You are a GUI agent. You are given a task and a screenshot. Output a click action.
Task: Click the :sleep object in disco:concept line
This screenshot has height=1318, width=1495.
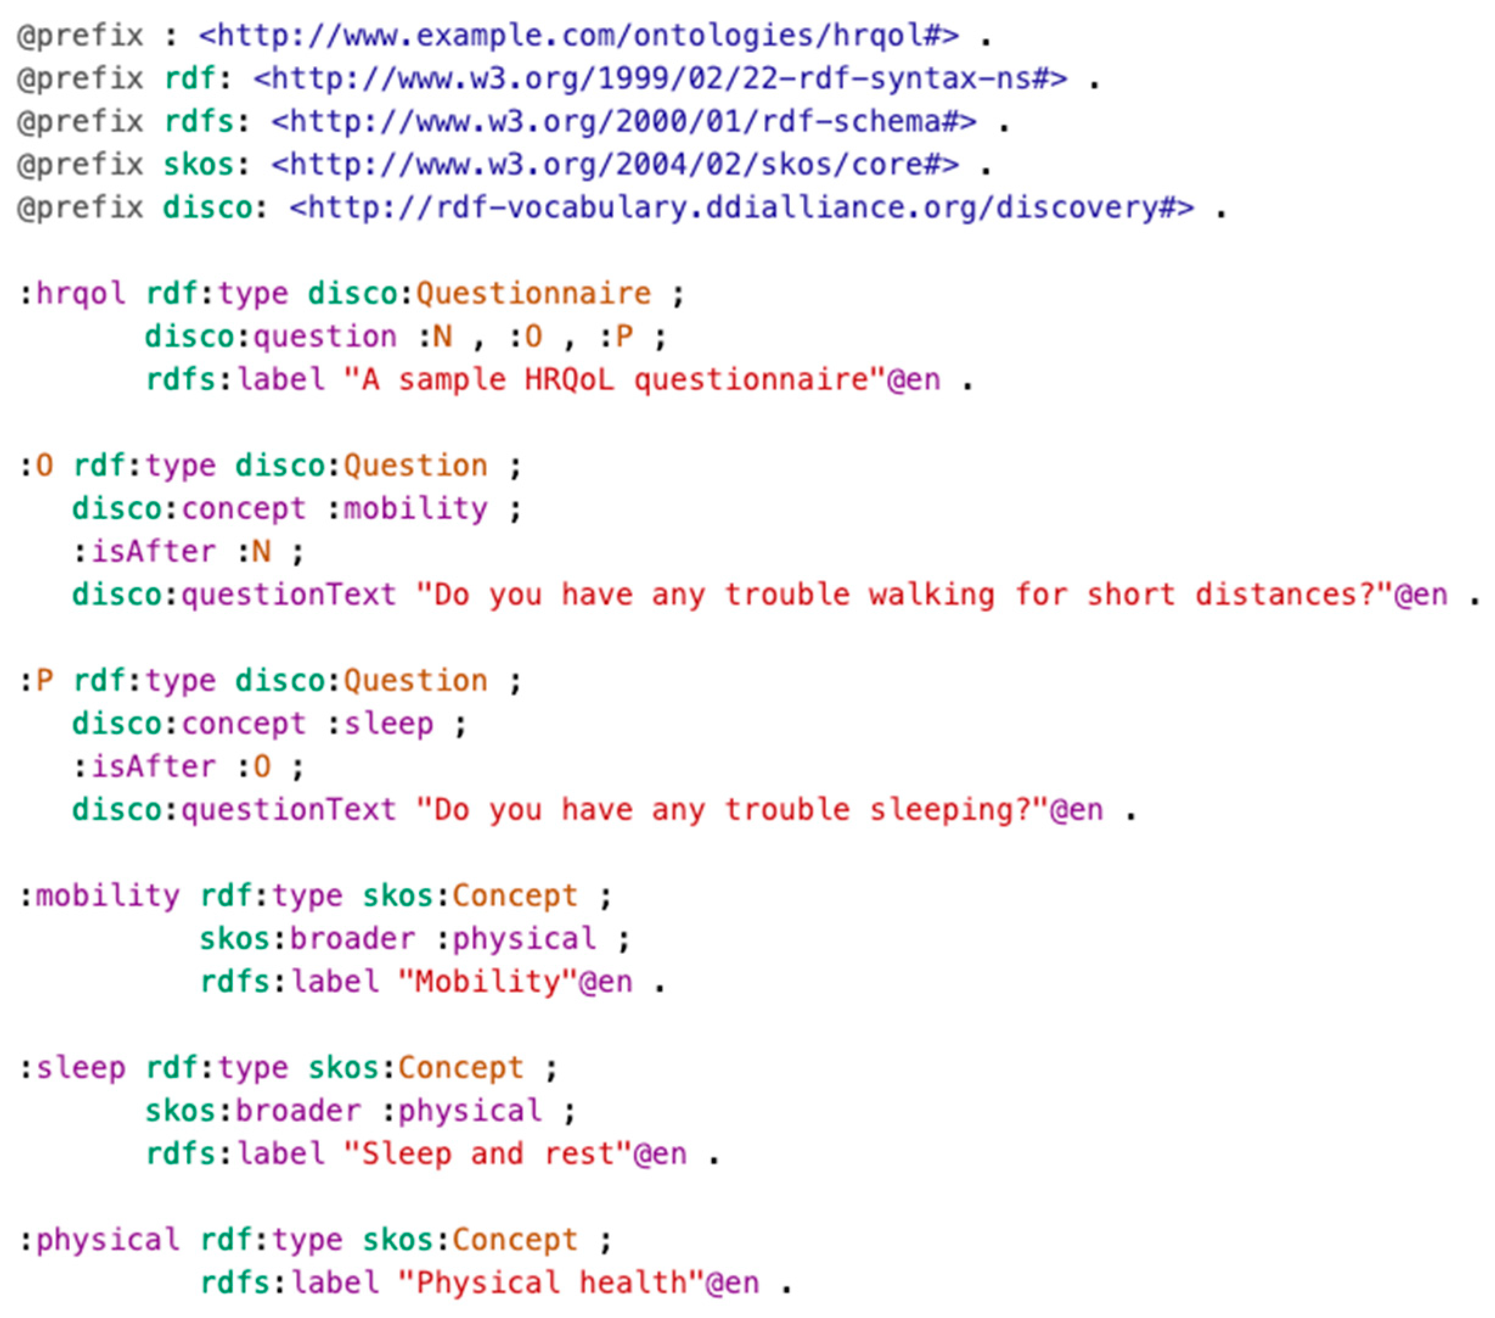pos(379,724)
